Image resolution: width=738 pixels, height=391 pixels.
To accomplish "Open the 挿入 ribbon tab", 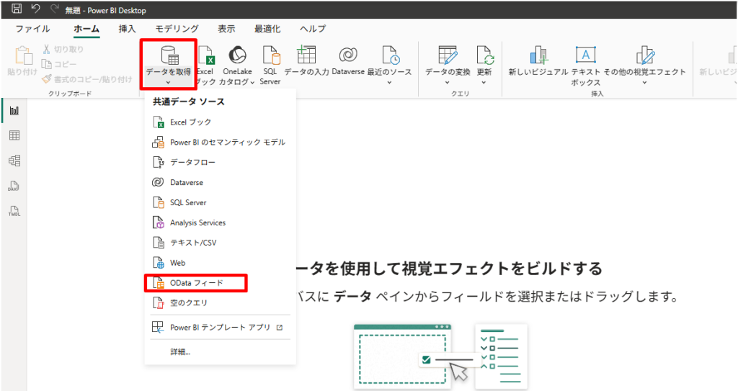I will pyautogui.click(x=127, y=29).
